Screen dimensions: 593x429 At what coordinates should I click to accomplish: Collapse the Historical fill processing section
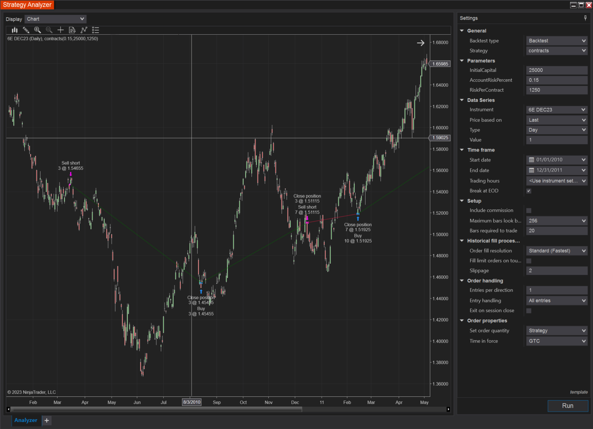click(x=462, y=241)
